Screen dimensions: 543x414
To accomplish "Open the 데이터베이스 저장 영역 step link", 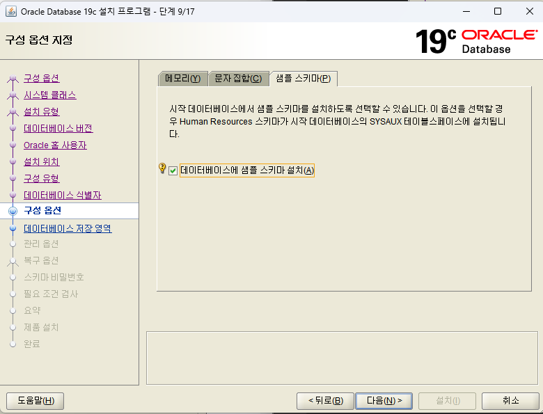I will [68, 228].
